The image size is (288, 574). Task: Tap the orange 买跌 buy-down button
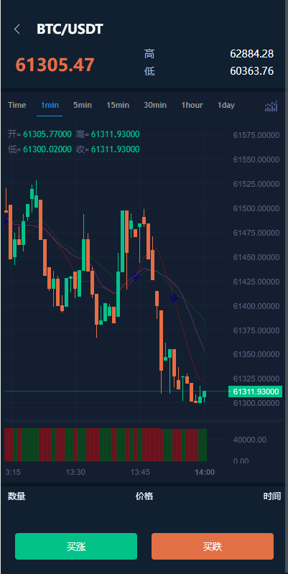pos(213,546)
